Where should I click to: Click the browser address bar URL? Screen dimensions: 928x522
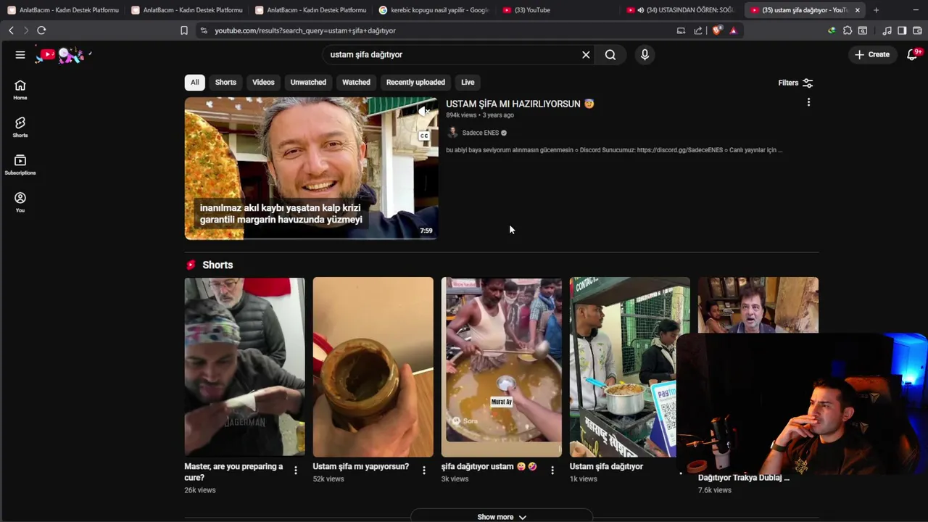coord(305,30)
